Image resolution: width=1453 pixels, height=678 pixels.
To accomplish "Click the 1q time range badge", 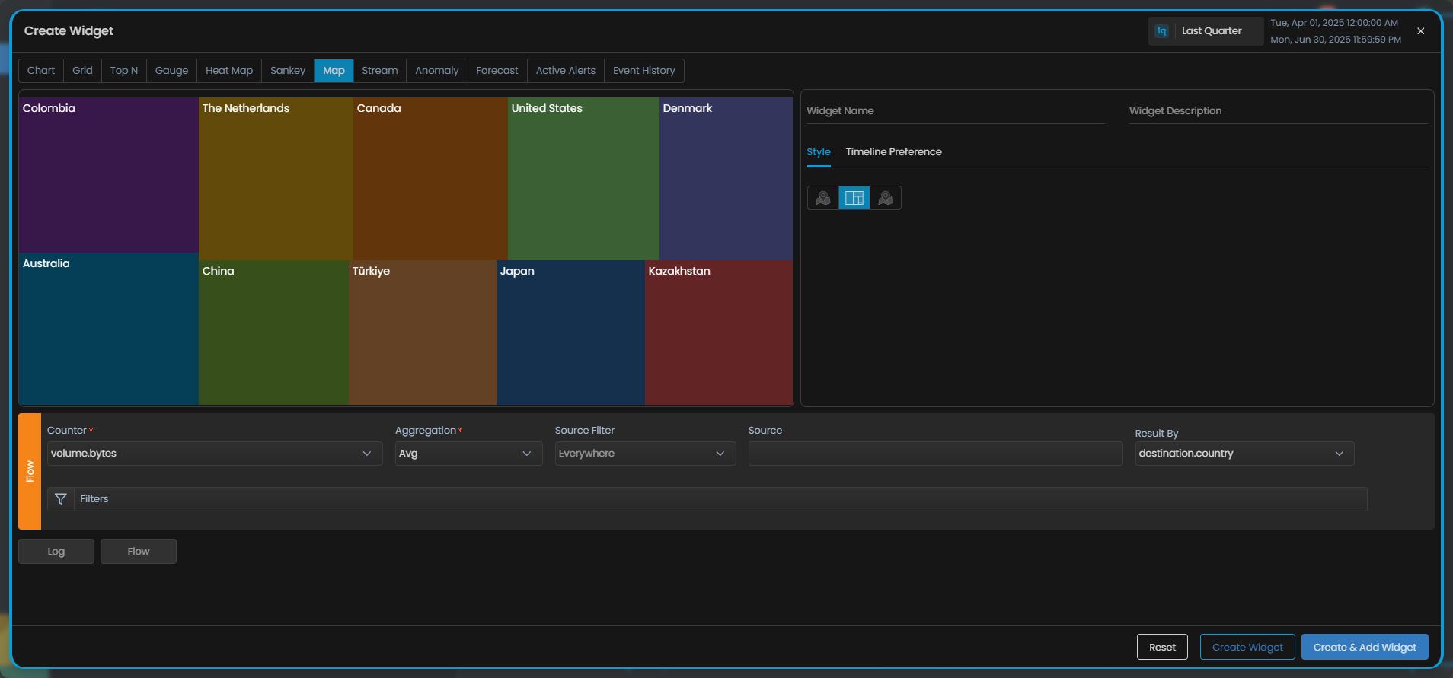I will point(1161,31).
